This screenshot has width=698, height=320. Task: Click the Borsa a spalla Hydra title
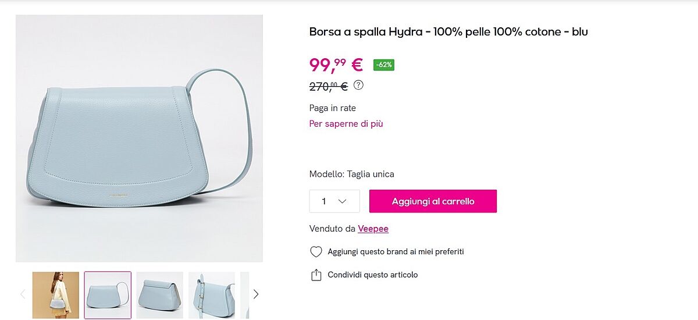pos(448,32)
